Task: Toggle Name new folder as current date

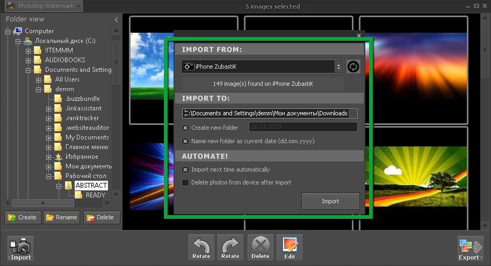Action: point(185,141)
